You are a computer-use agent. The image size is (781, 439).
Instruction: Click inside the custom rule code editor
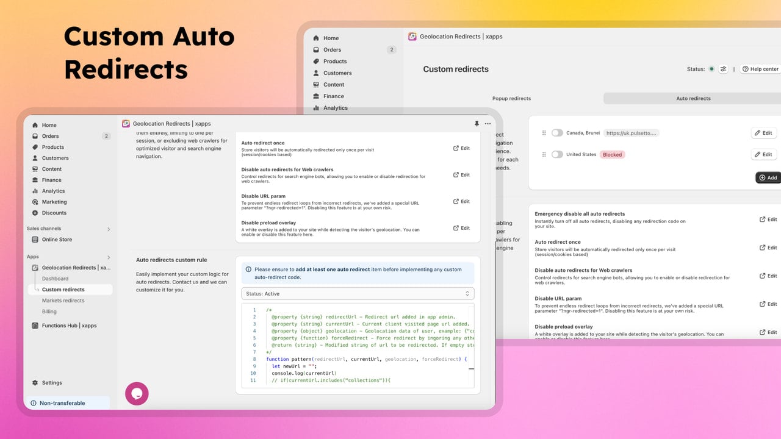coord(358,346)
